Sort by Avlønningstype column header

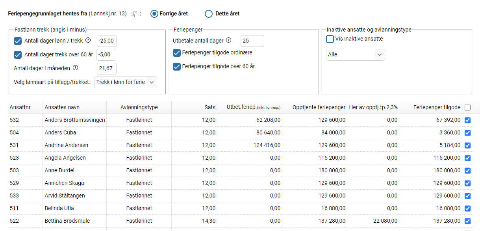pyautogui.click(x=139, y=107)
